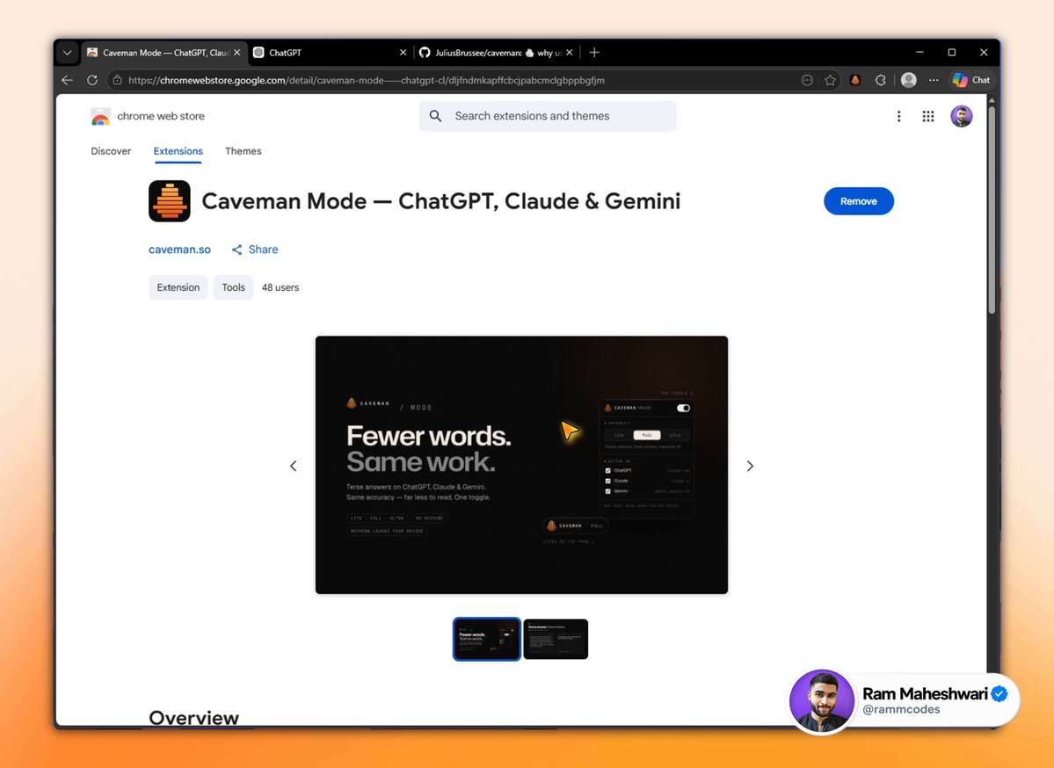1054x768 pixels.
Task: Click the Tools category chip
Action: (233, 287)
